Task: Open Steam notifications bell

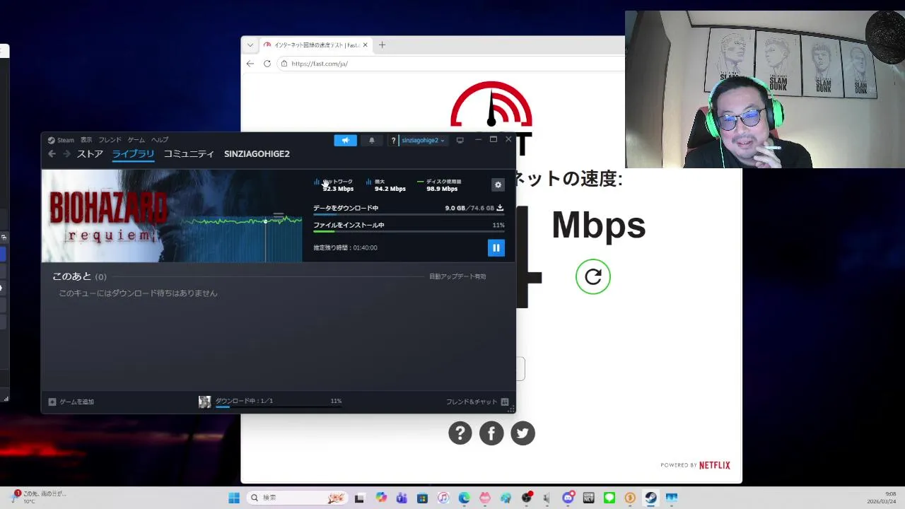Action: 372,140
